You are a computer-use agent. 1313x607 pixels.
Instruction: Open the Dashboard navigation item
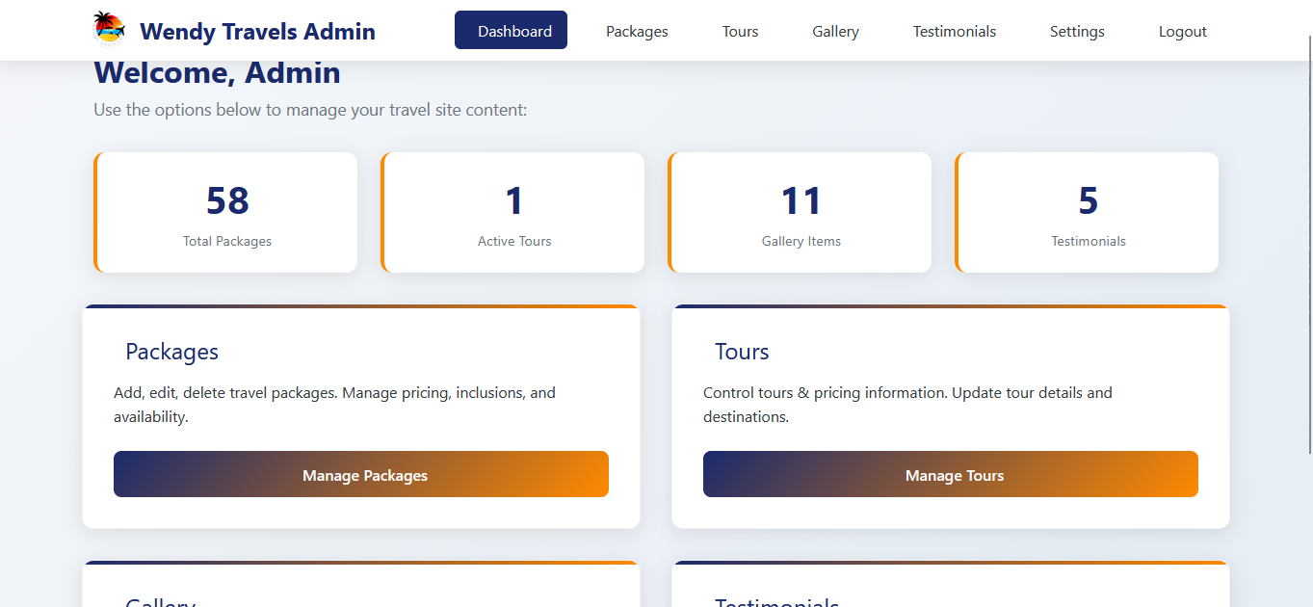coord(511,30)
